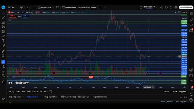Image resolution: width=194 pixels, height=109 pixels.
Task: Open the watchlist panel icon
Action: [191, 13]
